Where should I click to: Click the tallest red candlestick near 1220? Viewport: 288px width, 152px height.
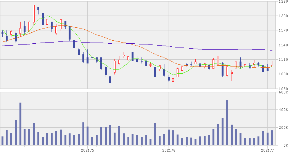(34, 14)
